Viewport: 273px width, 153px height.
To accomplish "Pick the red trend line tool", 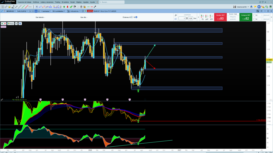I will click(x=26, y=7).
